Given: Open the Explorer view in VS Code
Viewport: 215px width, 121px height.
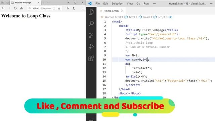Looking at the screenshot, I should (x=91, y=12).
